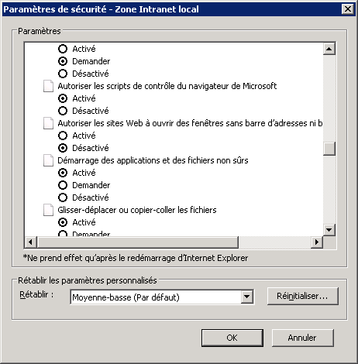The width and height of the screenshot is (358, 364).
Task: Click the Réinitialiser button
Action: tap(303, 296)
